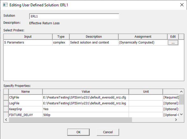Select the Edit column header
The height and width of the screenshot is (139, 187).
coord(173,36)
